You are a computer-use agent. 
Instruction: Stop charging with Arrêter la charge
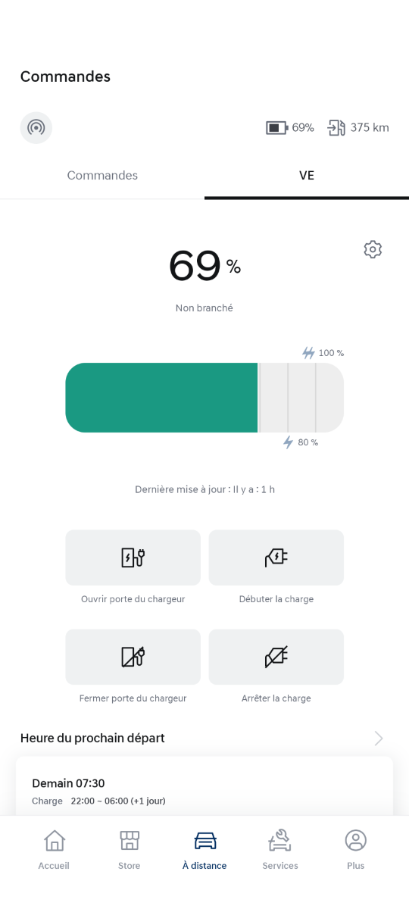pos(276,657)
